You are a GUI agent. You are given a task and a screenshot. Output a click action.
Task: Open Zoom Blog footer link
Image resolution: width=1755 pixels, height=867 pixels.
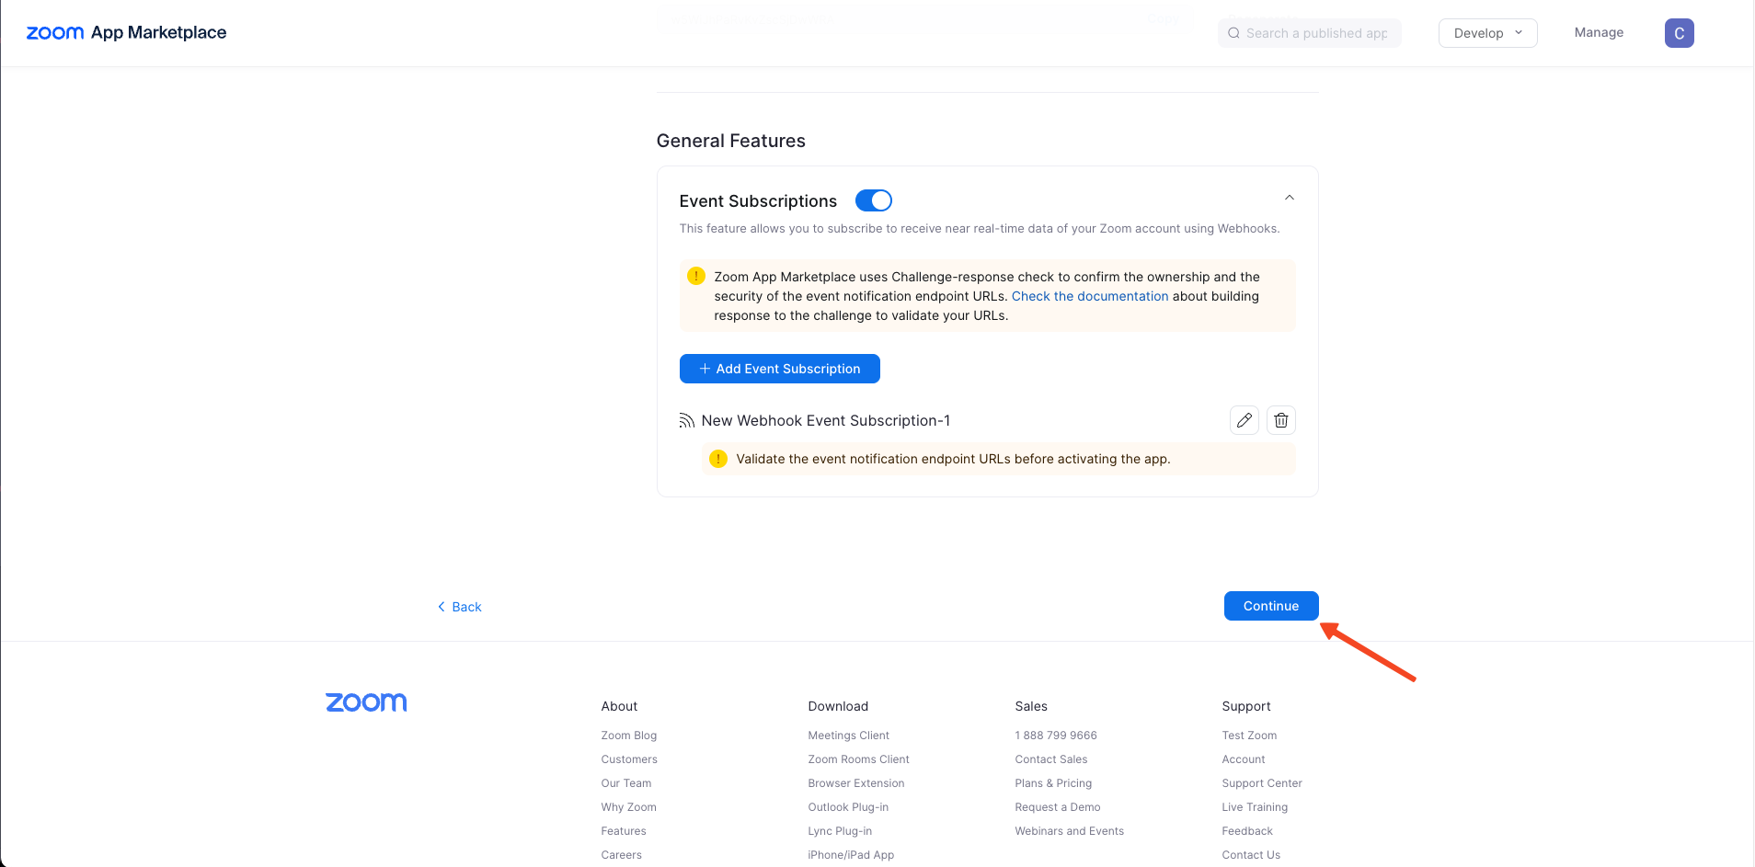pyautogui.click(x=629, y=736)
